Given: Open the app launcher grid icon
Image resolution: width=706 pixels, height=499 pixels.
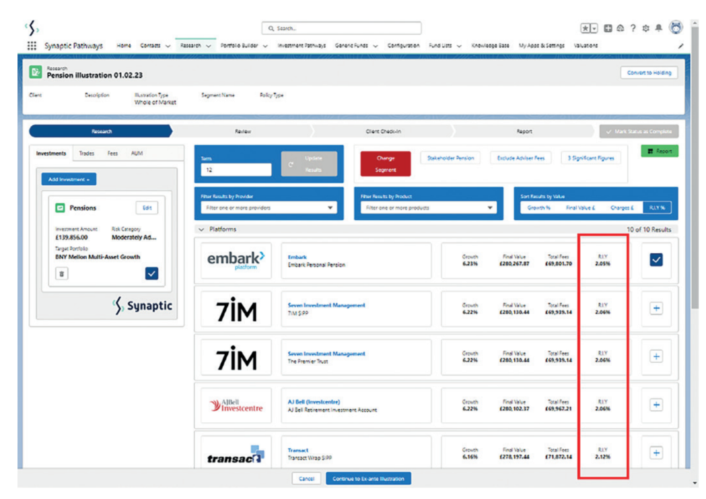Looking at the screenshot, I should point(32,46).
